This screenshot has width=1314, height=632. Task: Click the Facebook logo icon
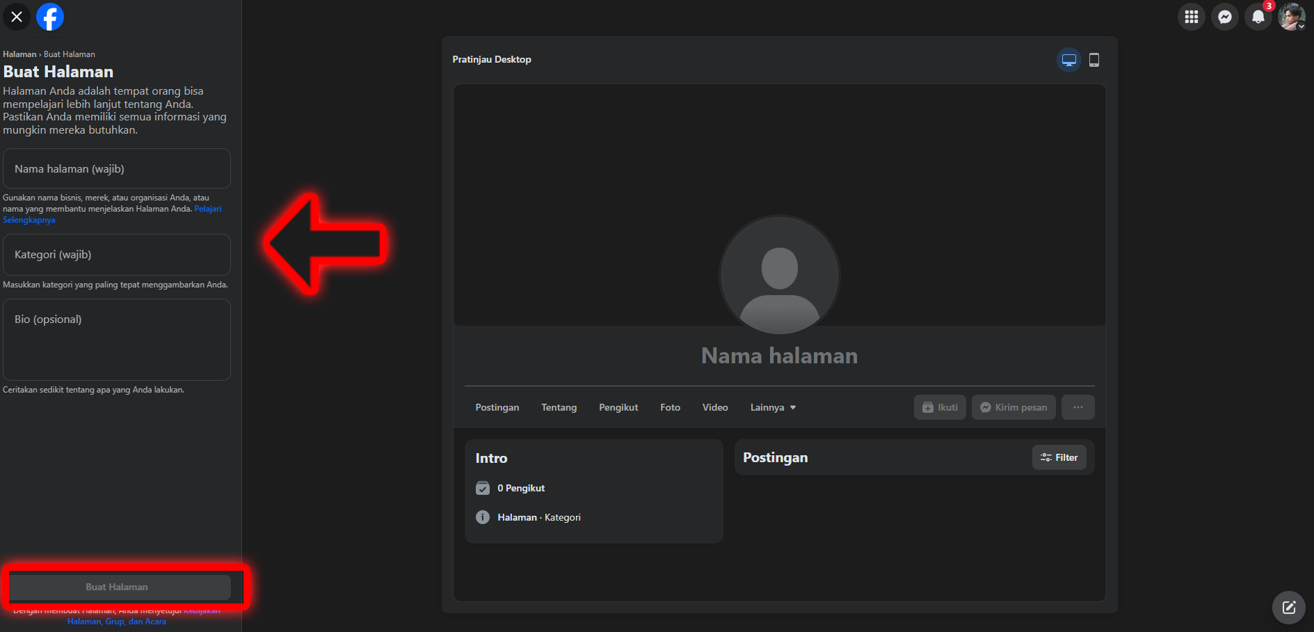coord(50,17)
